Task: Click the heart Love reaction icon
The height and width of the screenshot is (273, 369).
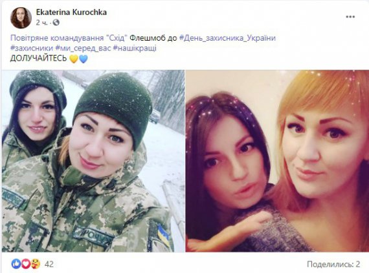Action: (x=25, y=264)
